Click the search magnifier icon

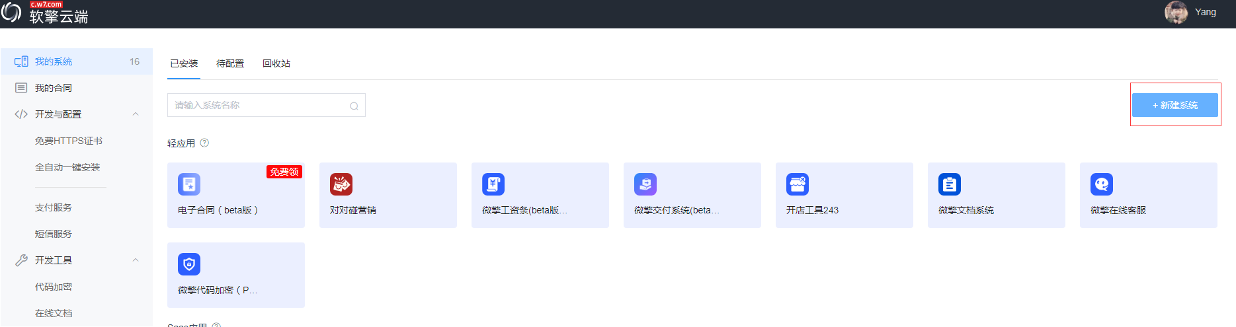[x=354, y=106]
